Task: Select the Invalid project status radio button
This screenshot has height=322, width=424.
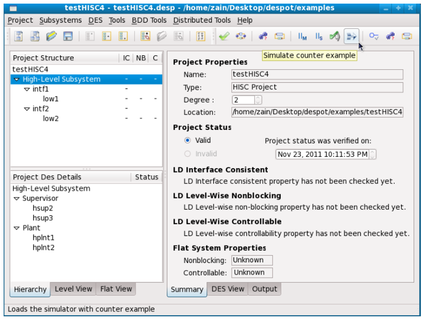Action: (x=188, y=154)
